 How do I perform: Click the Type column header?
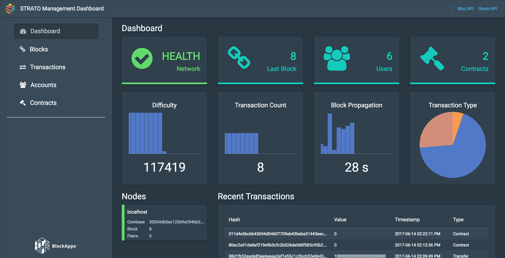[x=458, y=220]
